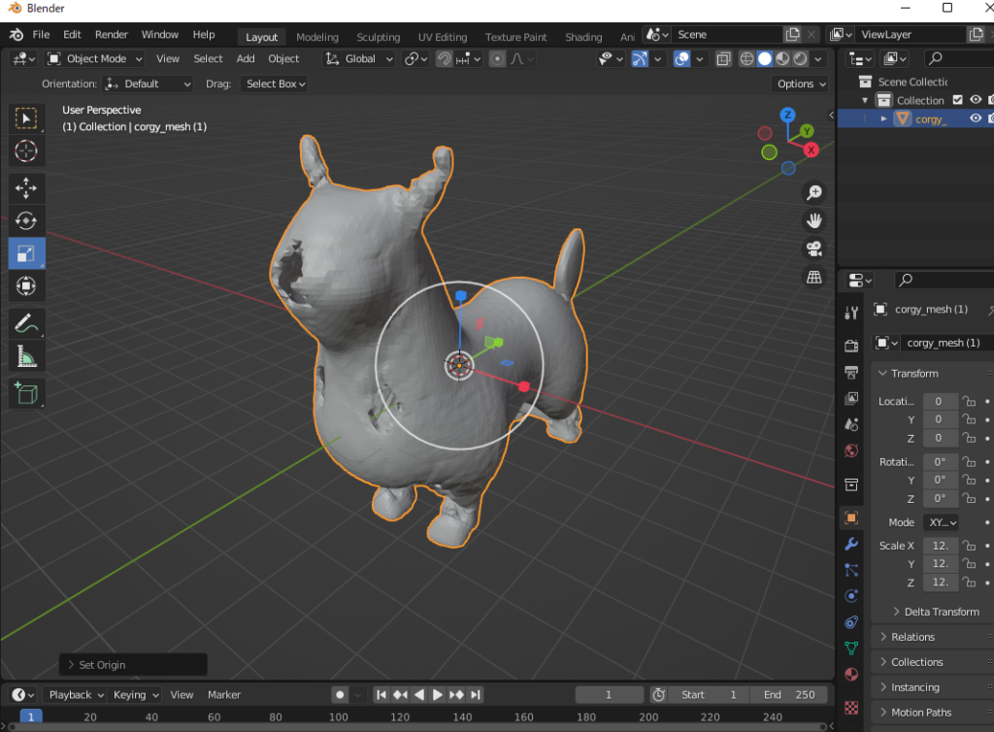
Task: Open the Material properties tab
Action: pos(851,674)
